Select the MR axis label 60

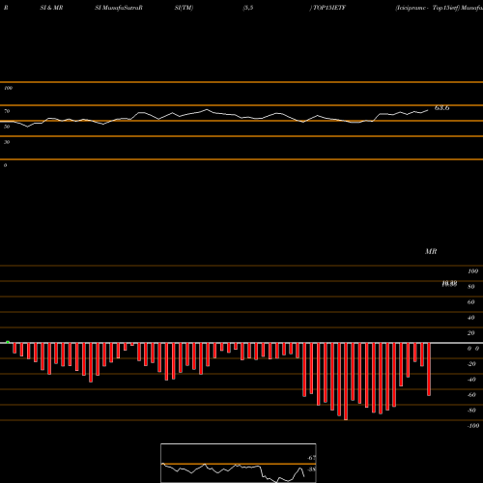coord(471,302)
